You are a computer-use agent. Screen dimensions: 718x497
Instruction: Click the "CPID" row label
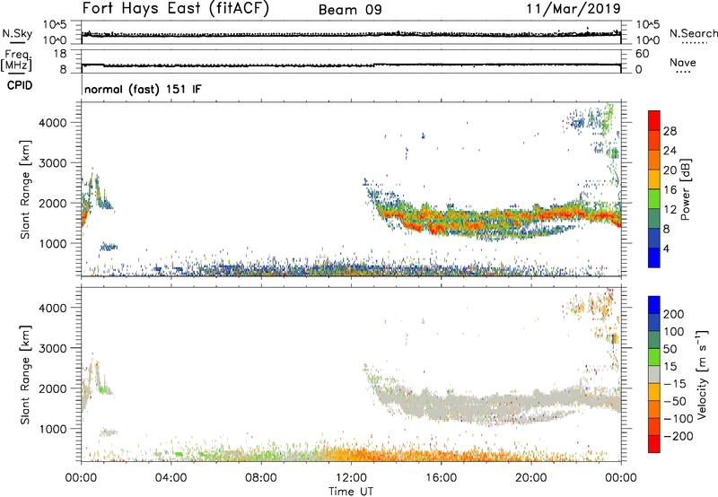20,85
